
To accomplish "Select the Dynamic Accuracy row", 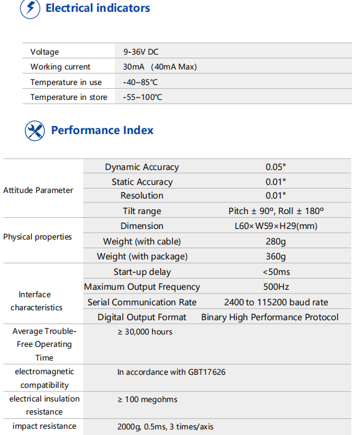I will [217, 167].
